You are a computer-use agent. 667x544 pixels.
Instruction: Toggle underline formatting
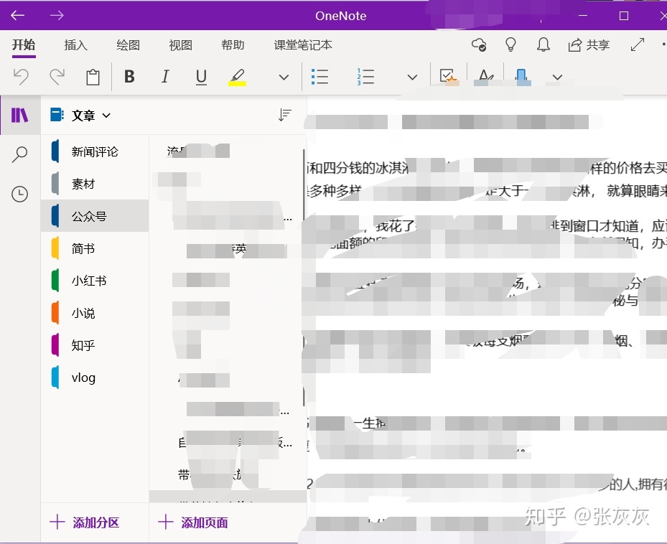coord(201,77)
